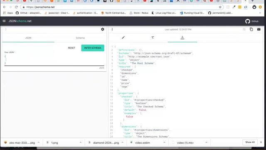Open settings gear in JSON panel
This screenshot has width=266, height=150.
pyautogui.click(x=103, y=29)
